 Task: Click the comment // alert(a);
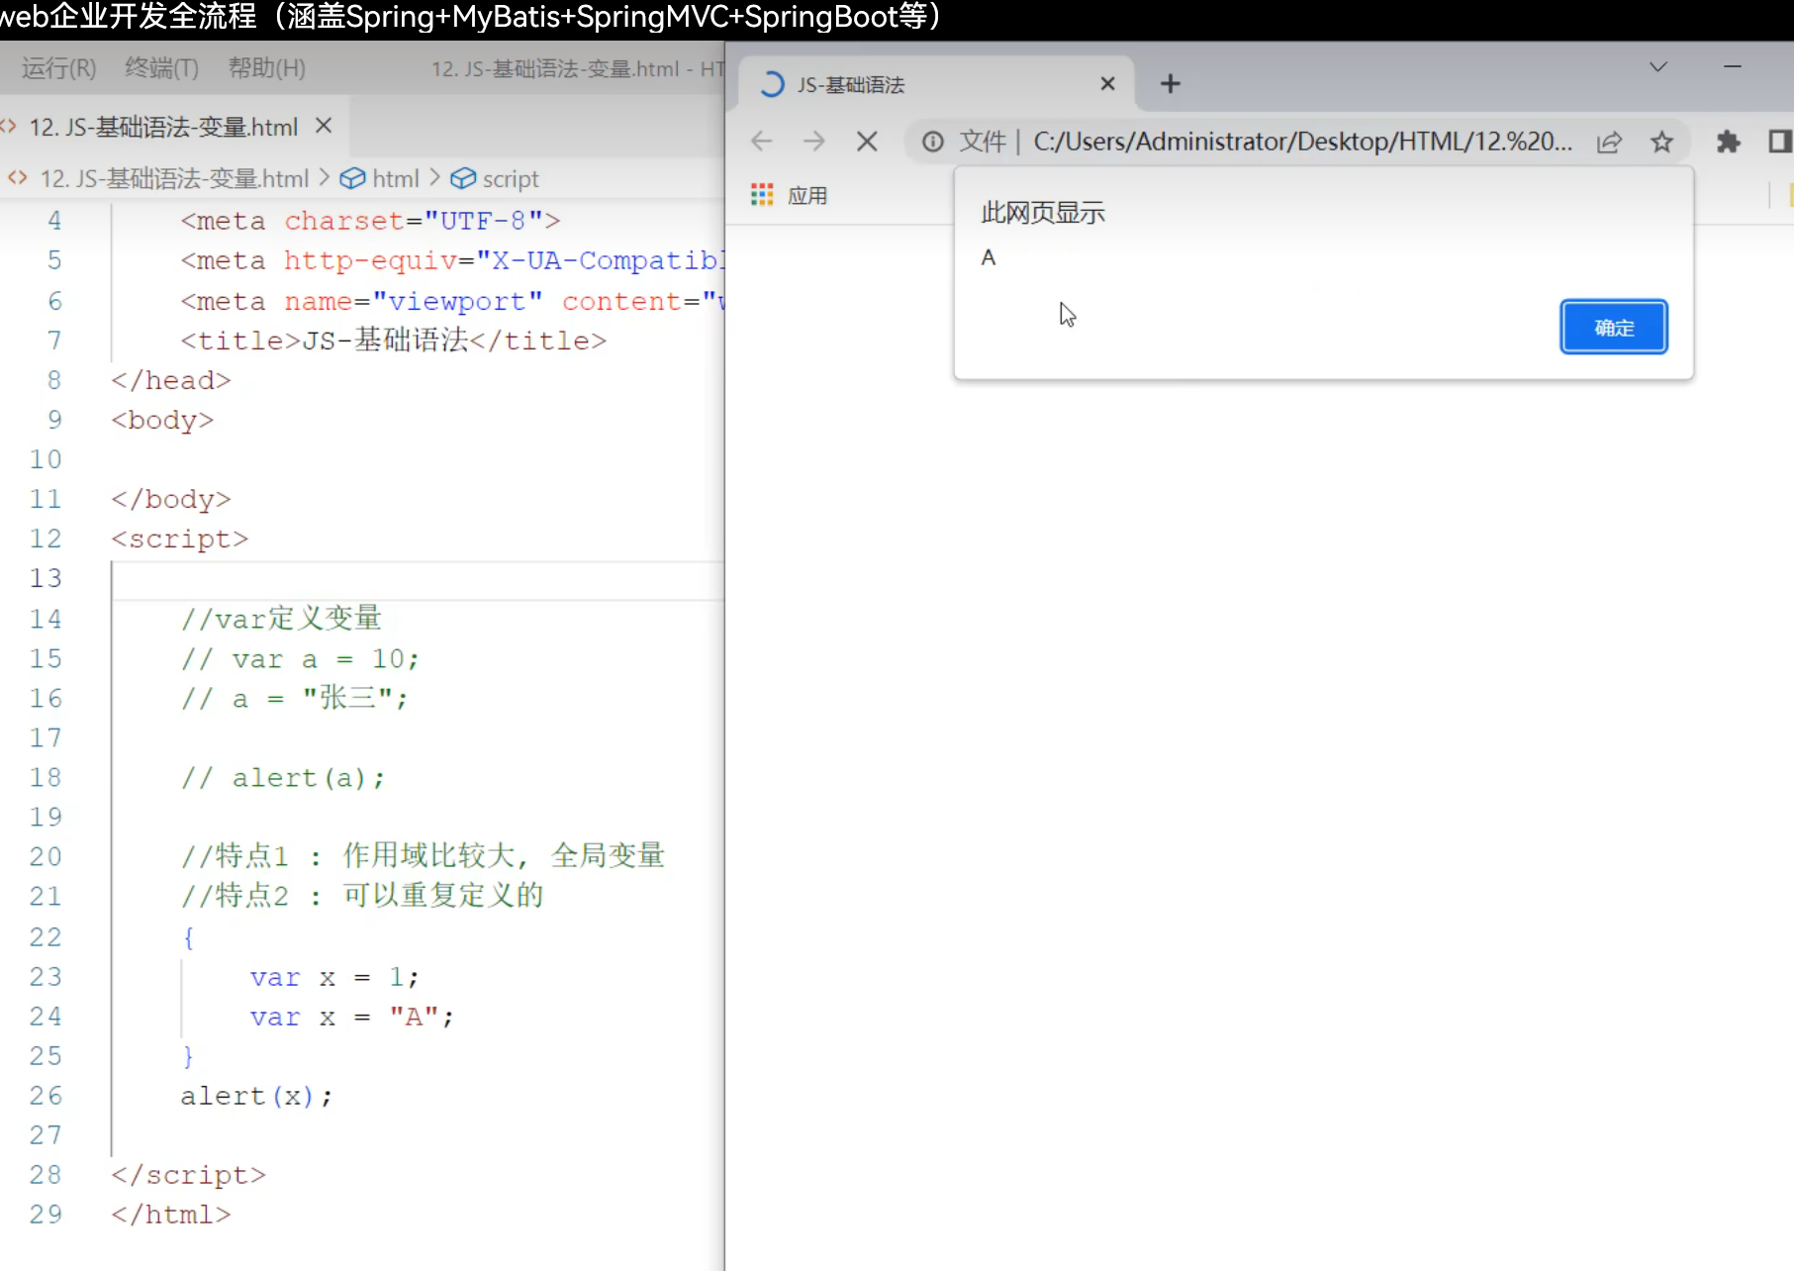pos(283,778)
